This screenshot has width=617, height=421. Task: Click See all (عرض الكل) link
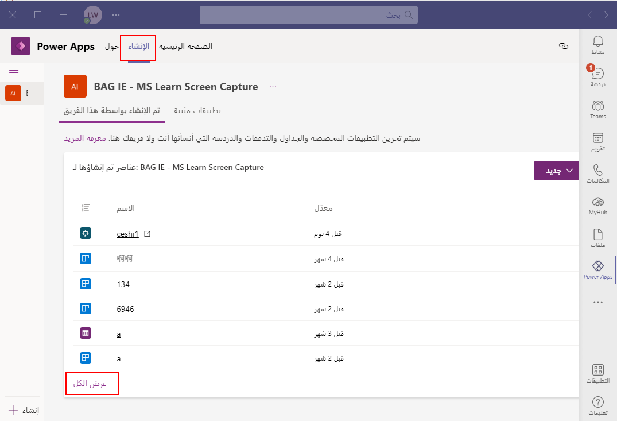click(90, 384)
